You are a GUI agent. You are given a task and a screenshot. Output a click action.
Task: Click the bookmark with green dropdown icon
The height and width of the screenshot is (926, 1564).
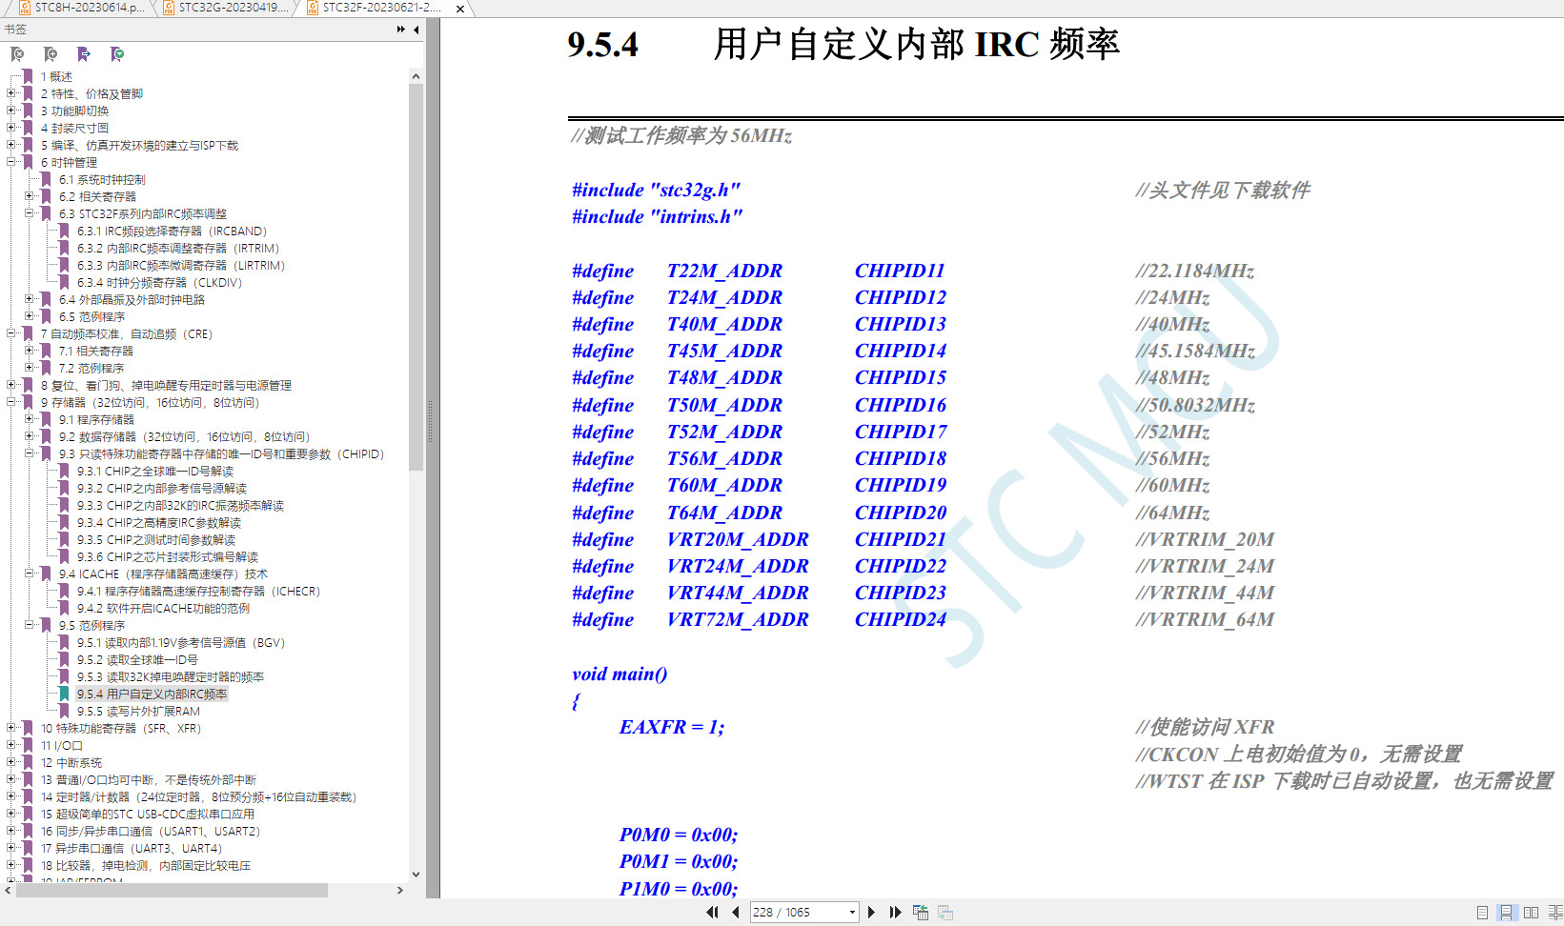click(117, 54)
